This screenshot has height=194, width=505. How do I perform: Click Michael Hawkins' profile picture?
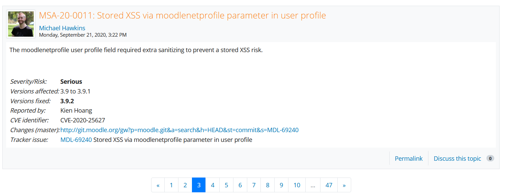[21, 24]
